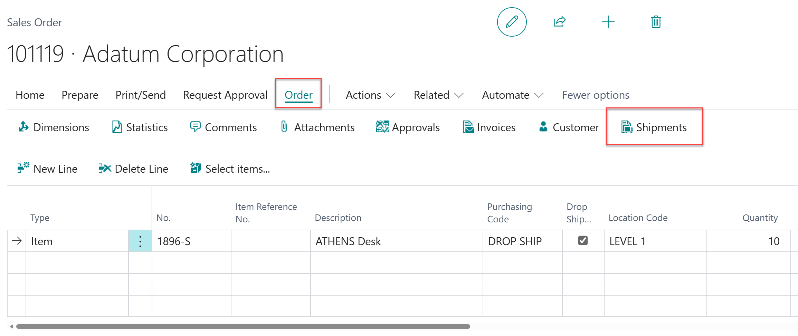Open Approvals checklist icon
The image size is (798, 336).
[382, 127]
